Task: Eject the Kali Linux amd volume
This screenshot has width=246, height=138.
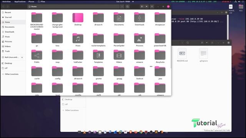Action: (22, 57)
